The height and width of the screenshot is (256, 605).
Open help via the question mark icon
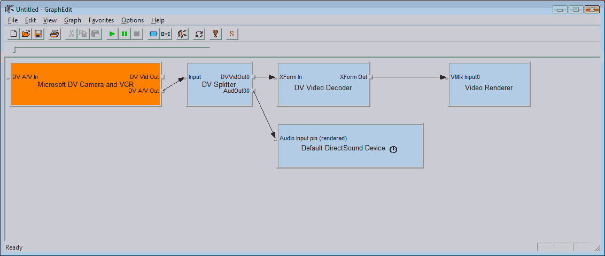click(x=215, y=34)
